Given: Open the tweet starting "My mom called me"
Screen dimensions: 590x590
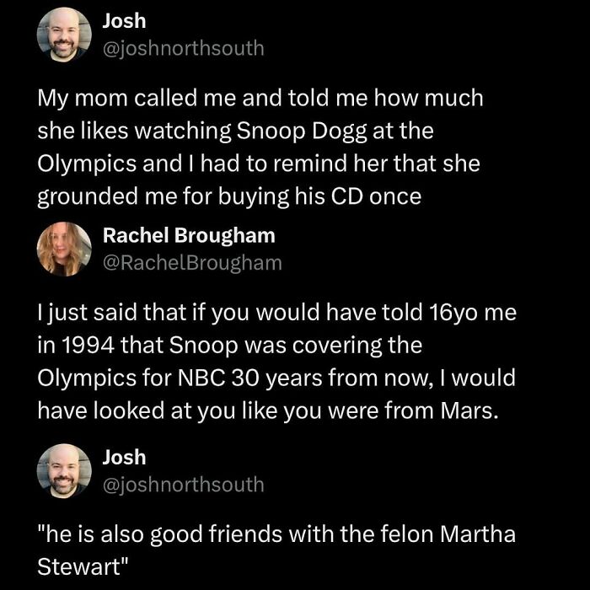Looking at the screenshot, I should tap(260, 147).
